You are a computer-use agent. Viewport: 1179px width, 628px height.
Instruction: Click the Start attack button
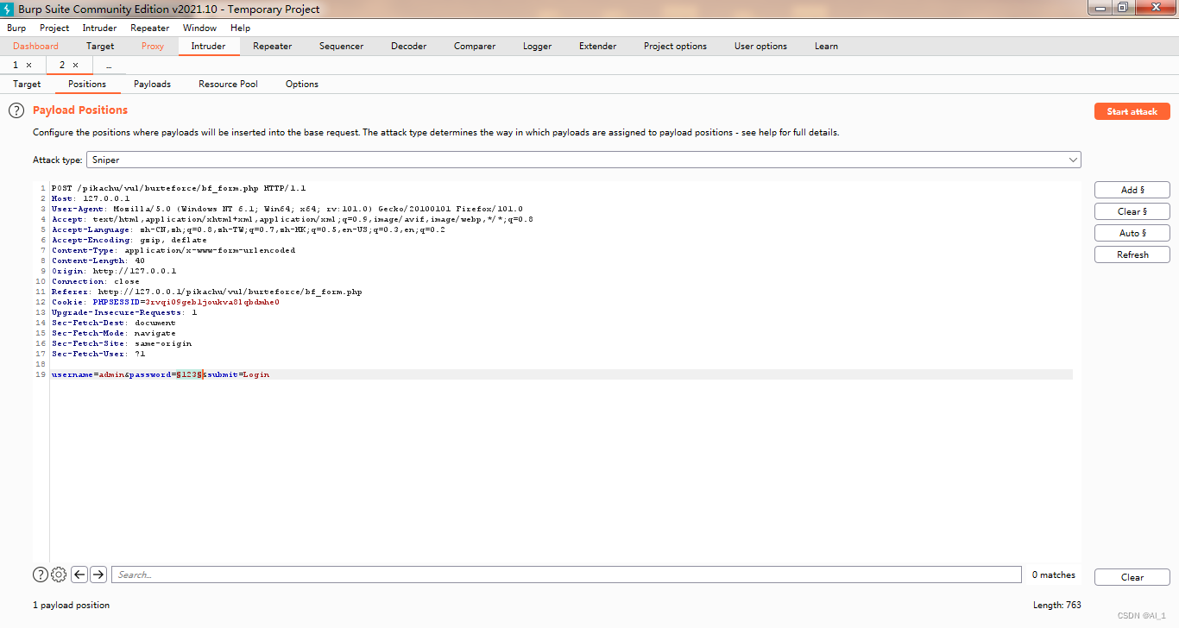tap(1132, 111)
